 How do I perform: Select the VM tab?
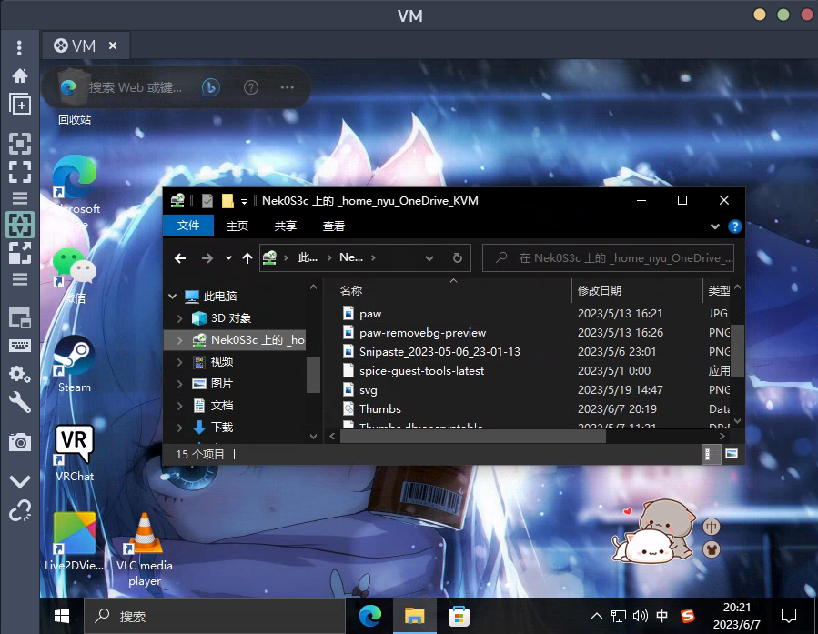[85, 45]
